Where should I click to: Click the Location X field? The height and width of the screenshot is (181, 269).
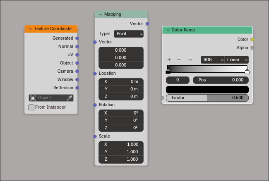tap(121, 82)
